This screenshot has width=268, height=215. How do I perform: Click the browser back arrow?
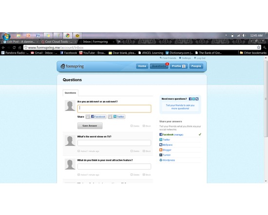3,47
